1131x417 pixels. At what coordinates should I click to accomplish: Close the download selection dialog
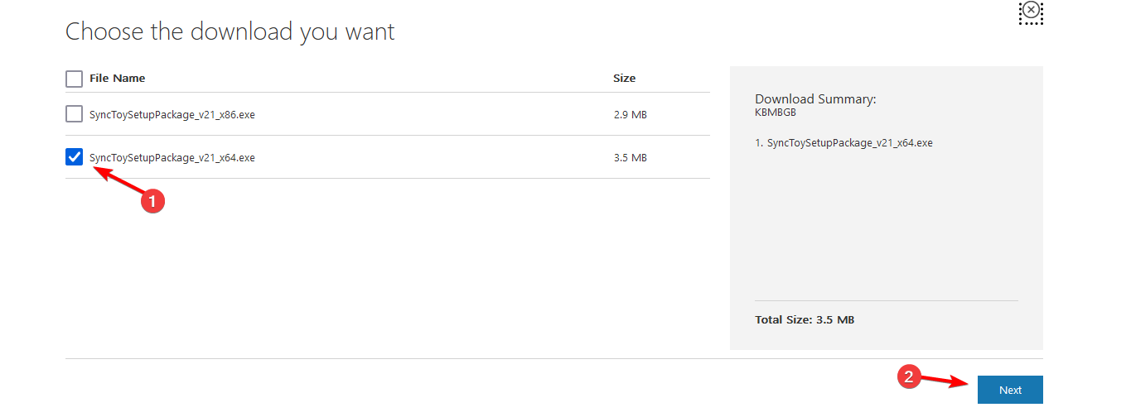click(x=1030, y=12)
